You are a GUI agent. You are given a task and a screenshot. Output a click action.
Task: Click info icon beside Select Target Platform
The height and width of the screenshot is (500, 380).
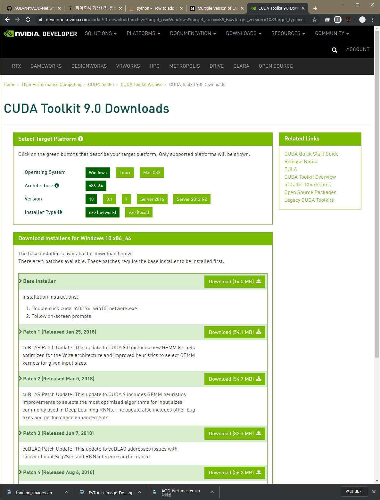tap(81, 139)
